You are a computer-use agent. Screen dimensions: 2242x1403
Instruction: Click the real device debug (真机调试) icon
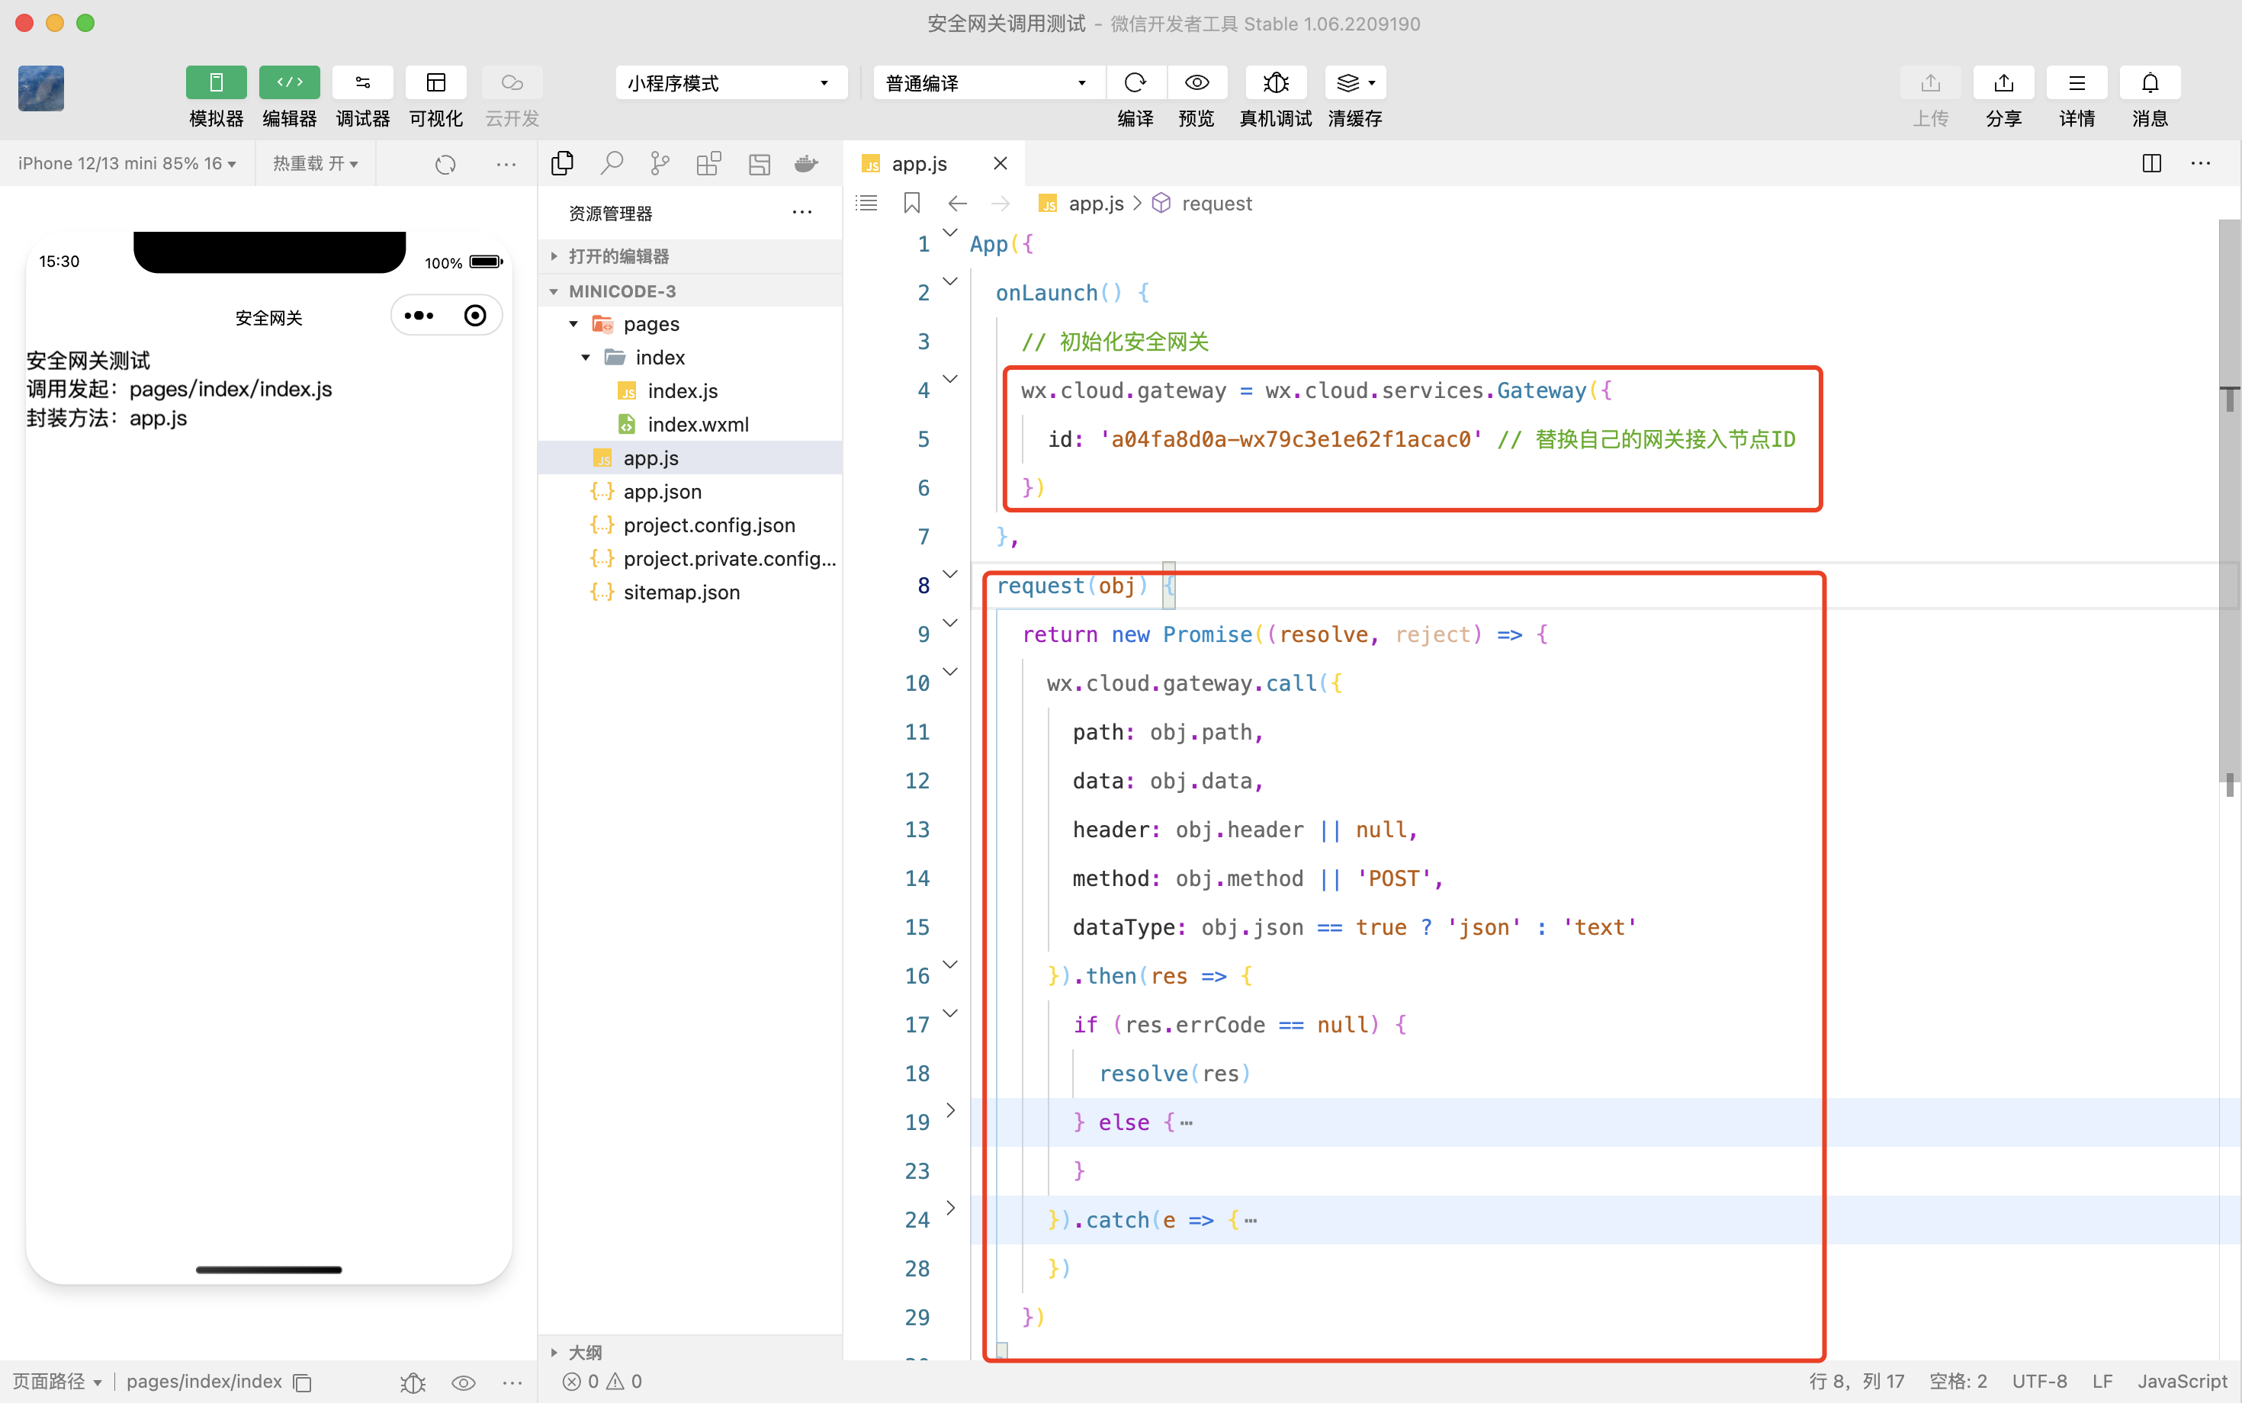1275,84
